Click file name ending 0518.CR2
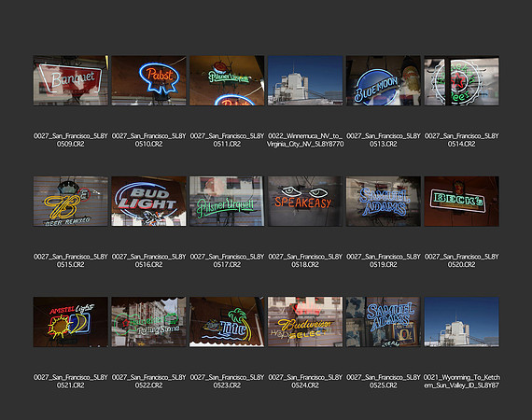The height and width of the screenshot is (420, 532). 305,260
